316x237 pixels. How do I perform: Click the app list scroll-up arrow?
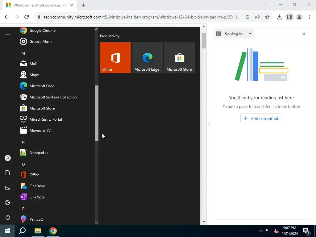point(97,29)
